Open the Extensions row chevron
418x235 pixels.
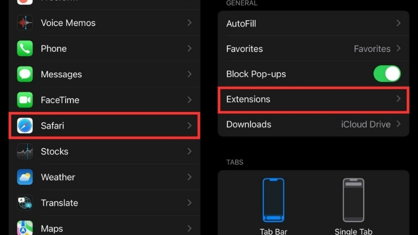tap(398, 99)
